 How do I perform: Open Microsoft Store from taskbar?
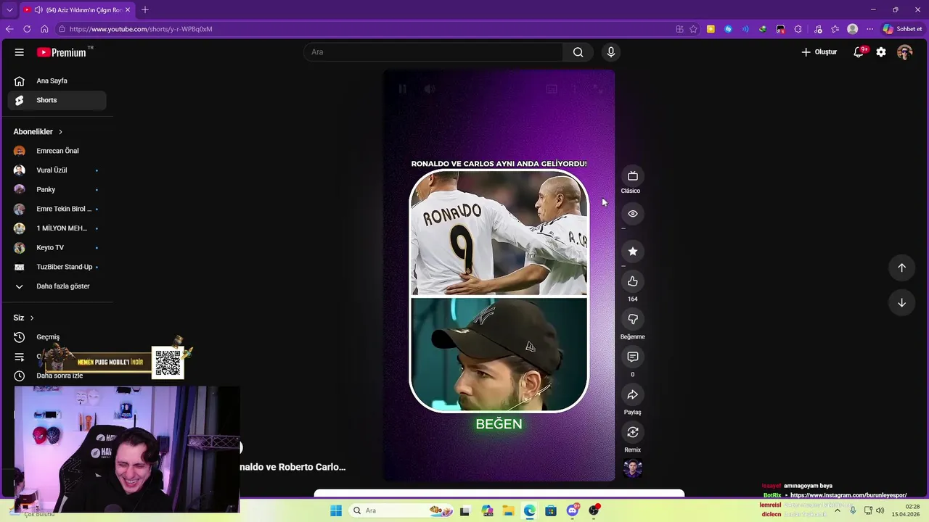tap(551, 510)
